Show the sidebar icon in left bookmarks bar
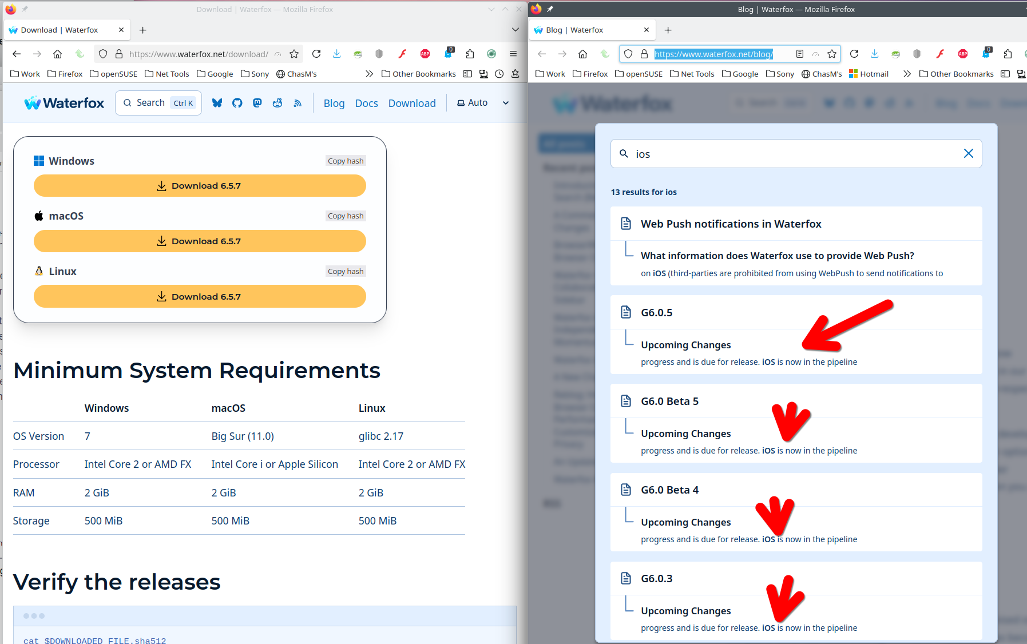The image size is (1027, 644). tap(467, 74)
